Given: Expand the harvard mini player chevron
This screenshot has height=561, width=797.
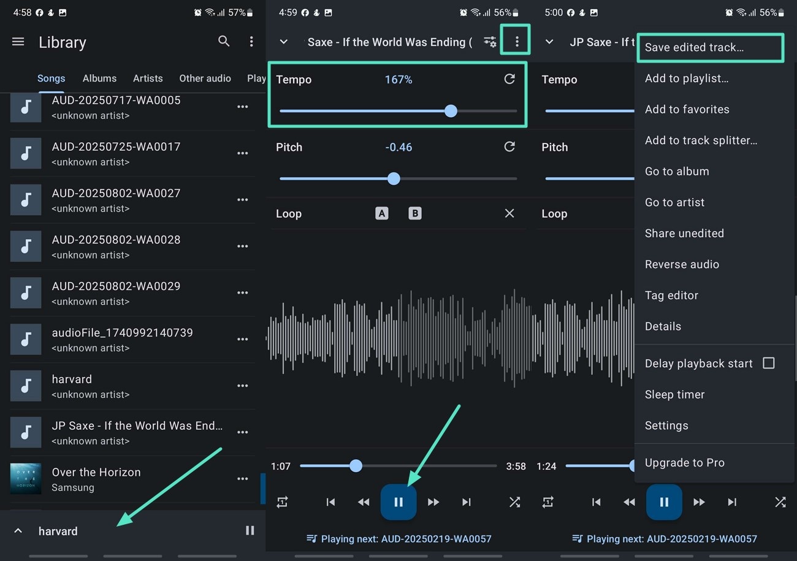Looking at the screenshot, I should [18, 531].
